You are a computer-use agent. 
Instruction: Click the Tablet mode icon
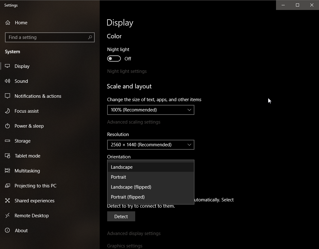coord(7,156)
